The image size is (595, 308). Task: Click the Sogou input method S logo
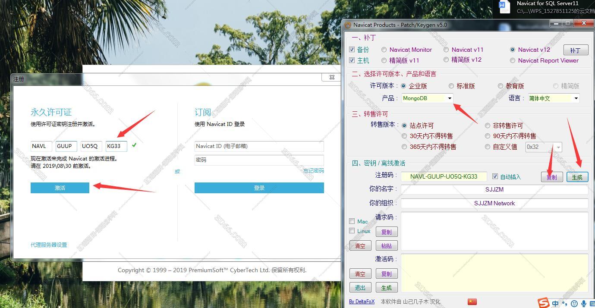(x=543, y=302)
